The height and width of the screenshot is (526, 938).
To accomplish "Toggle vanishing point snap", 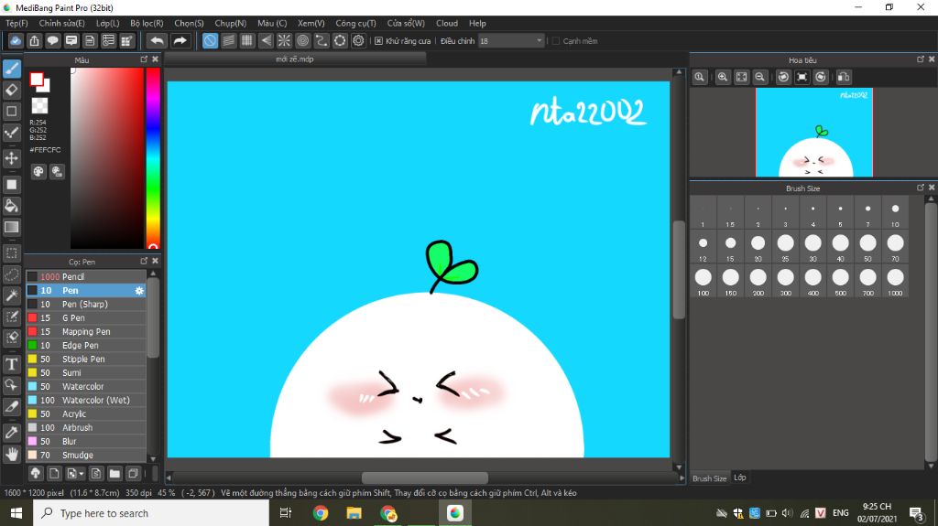I will (266, 40).
